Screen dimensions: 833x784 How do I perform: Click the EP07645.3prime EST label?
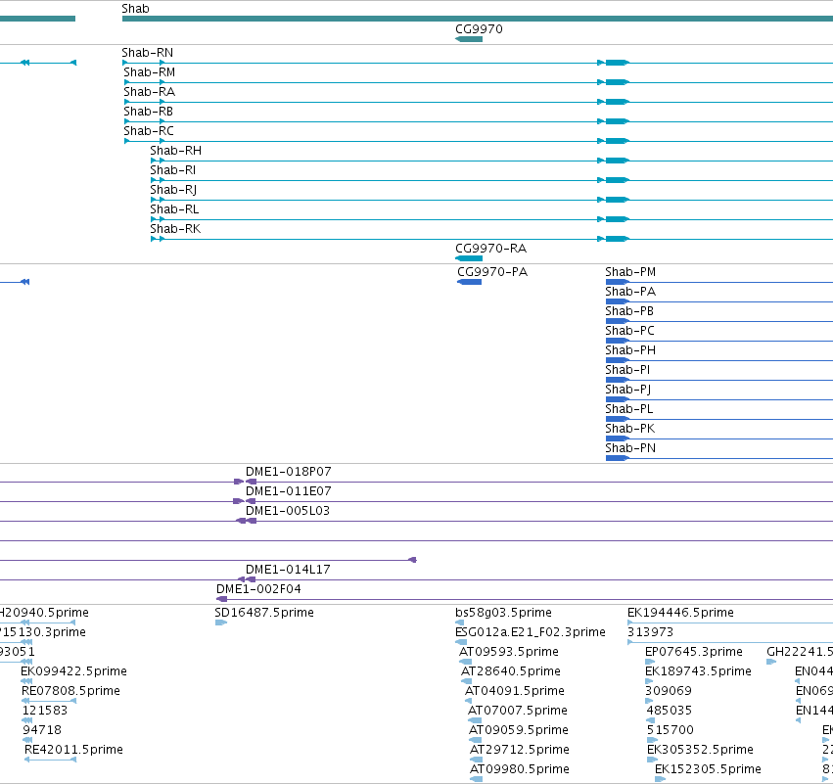(694, 652)
